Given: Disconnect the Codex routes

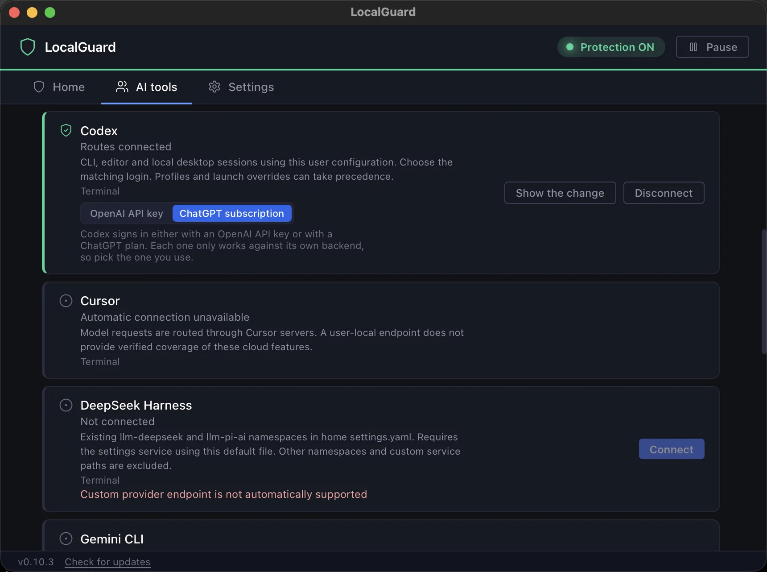Looking at the screenshot, I should click(x=664, y=193).
